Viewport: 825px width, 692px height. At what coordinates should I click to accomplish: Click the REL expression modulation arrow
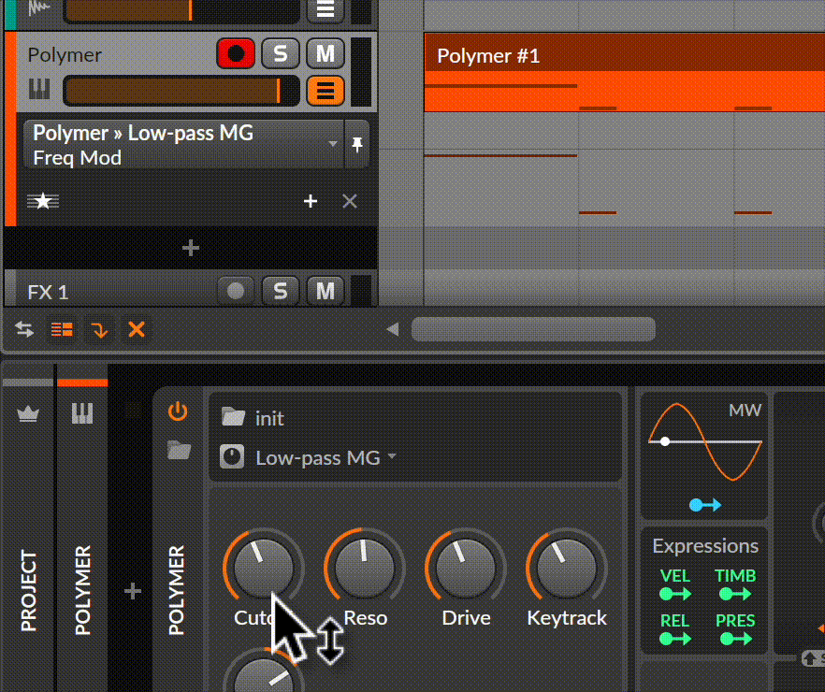675,639
